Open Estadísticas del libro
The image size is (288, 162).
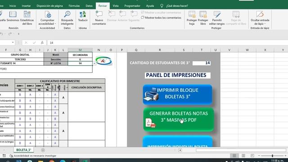click(27, 18)
